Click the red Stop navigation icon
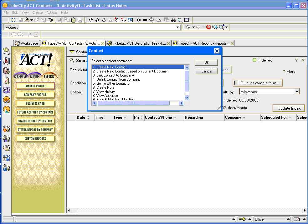The width and height of the screenshot is (308, 224). 208,27
